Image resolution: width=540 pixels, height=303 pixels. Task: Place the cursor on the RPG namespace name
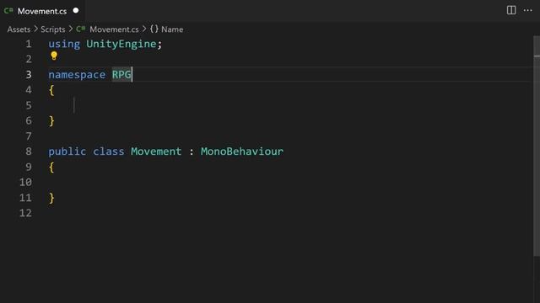121,75
